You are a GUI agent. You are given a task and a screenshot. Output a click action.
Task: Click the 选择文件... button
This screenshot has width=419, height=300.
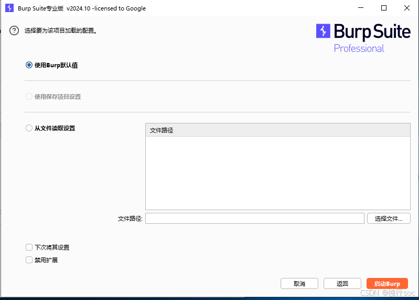tap(389, 219)
